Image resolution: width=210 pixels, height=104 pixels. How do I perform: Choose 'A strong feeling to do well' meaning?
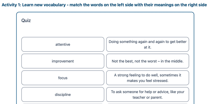click(147, 78)
